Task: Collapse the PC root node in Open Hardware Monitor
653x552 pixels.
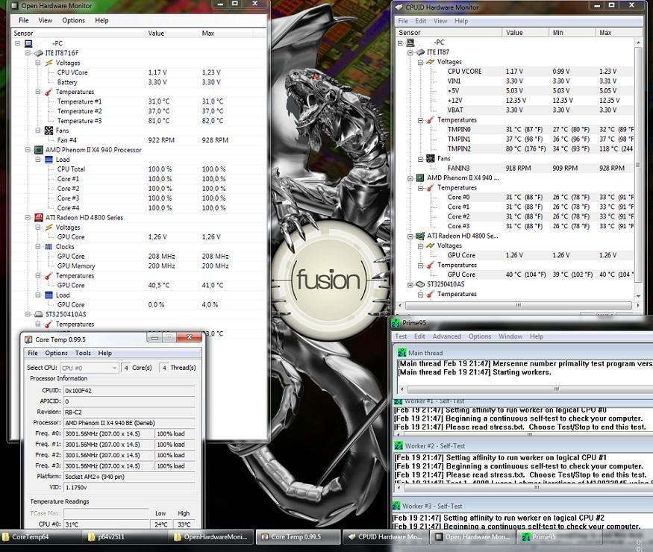Action: pos(17,43)
